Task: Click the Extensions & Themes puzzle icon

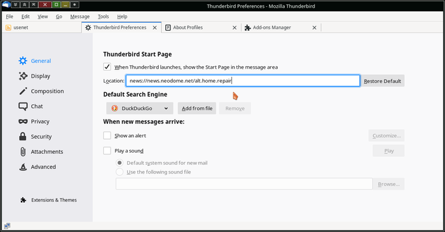Action: pos(24,200)
